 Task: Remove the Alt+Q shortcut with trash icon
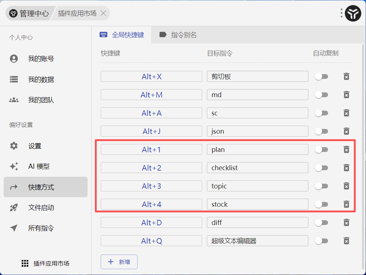click(x=346, y=241)
